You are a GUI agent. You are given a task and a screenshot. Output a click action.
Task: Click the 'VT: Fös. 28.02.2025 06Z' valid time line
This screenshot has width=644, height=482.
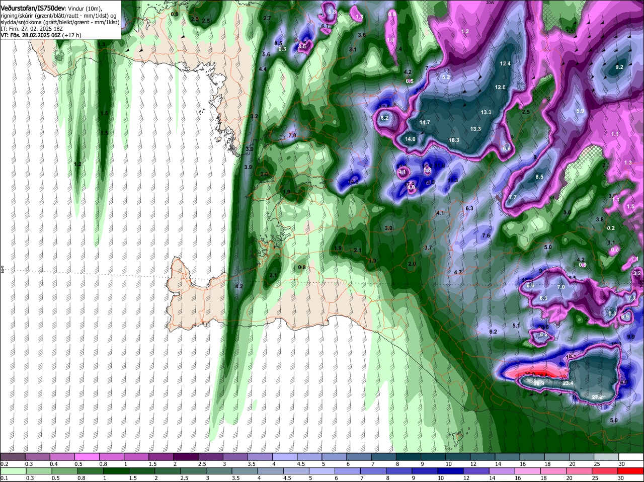(x=31, y=35)
